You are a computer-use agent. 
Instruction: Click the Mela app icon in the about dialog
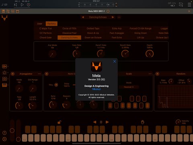96,66
